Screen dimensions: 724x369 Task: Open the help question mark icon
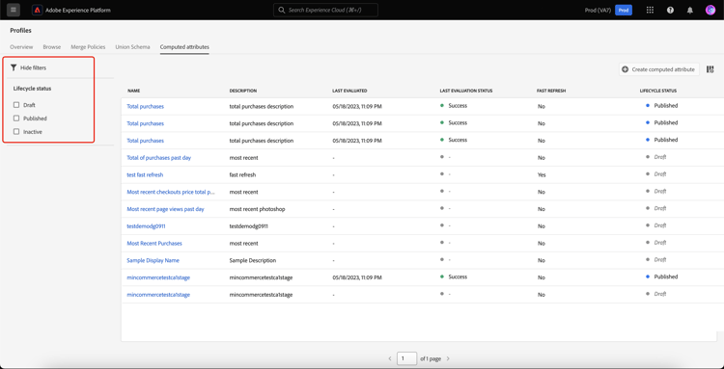tap(670, 11)
